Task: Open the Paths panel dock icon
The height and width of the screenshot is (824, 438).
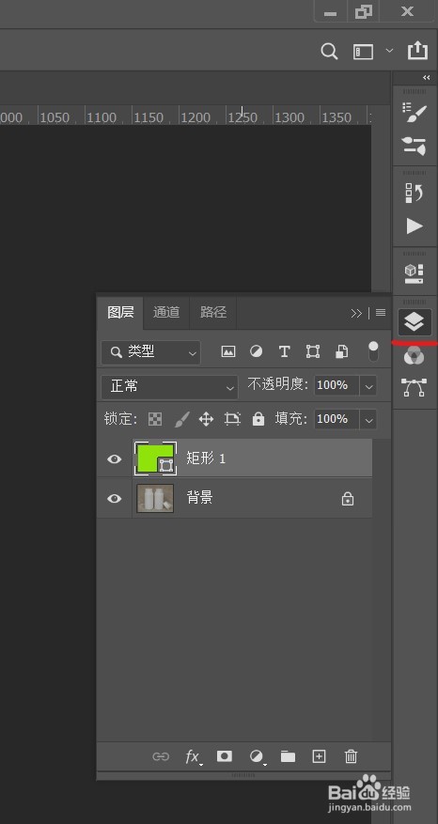Action: coord(415,387)
